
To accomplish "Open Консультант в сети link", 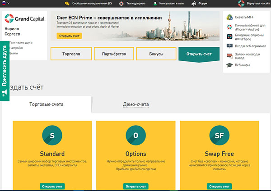I will (x=171, y=3).
